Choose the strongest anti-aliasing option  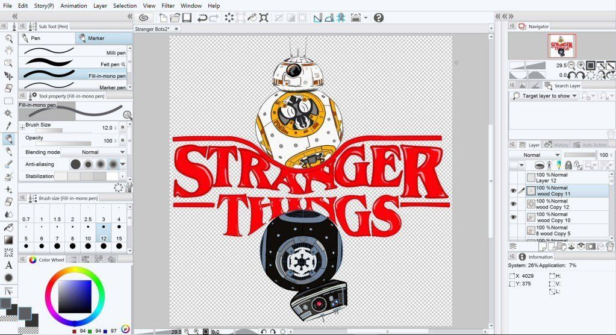[114, 164]
